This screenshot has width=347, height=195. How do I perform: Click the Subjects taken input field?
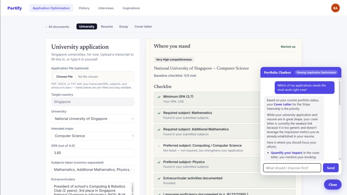click(93, 170)
